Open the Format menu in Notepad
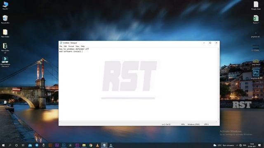This screenshot has height=148, width=264. pyautogui.click(x=71, y=46)
